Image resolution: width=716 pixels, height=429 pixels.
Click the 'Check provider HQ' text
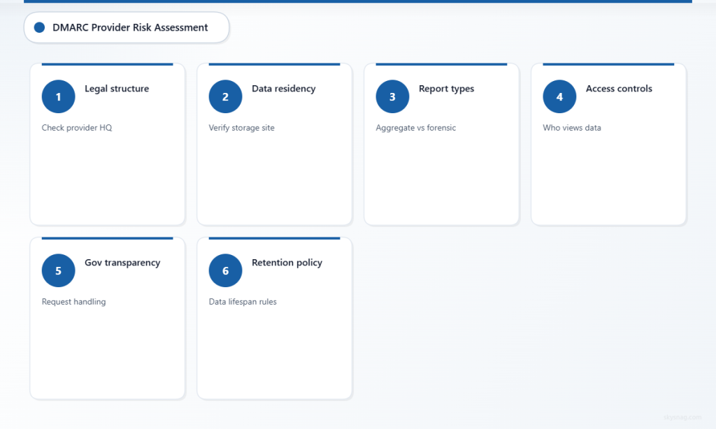tap(77, 128)
